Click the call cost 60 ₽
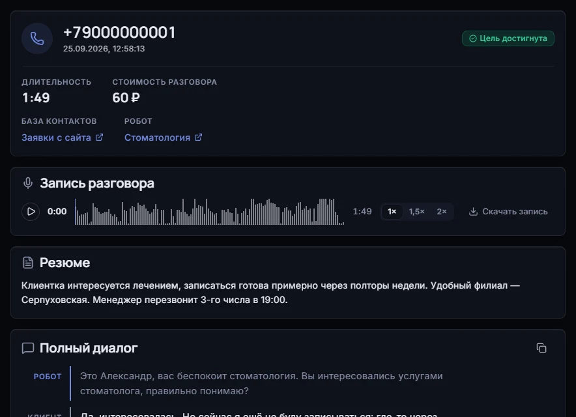The height and width of the screenshot is (417, 576). (126, 98)
